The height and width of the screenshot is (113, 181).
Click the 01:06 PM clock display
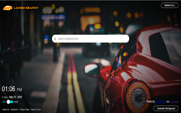[12, 89]
